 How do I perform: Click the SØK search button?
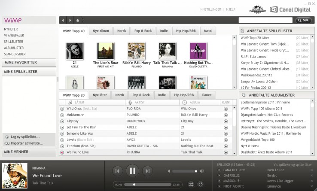coord(303,20)
